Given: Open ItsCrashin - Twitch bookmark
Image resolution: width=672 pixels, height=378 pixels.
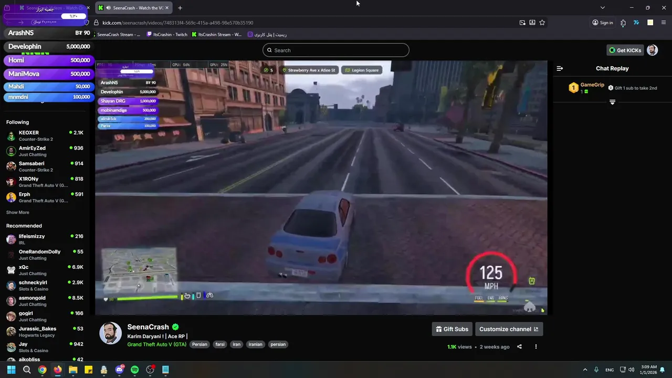Looking at the screenshot, I should (167, 35).
